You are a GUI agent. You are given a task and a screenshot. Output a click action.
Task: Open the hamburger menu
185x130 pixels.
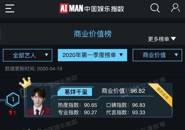click(x=10, y=9)
